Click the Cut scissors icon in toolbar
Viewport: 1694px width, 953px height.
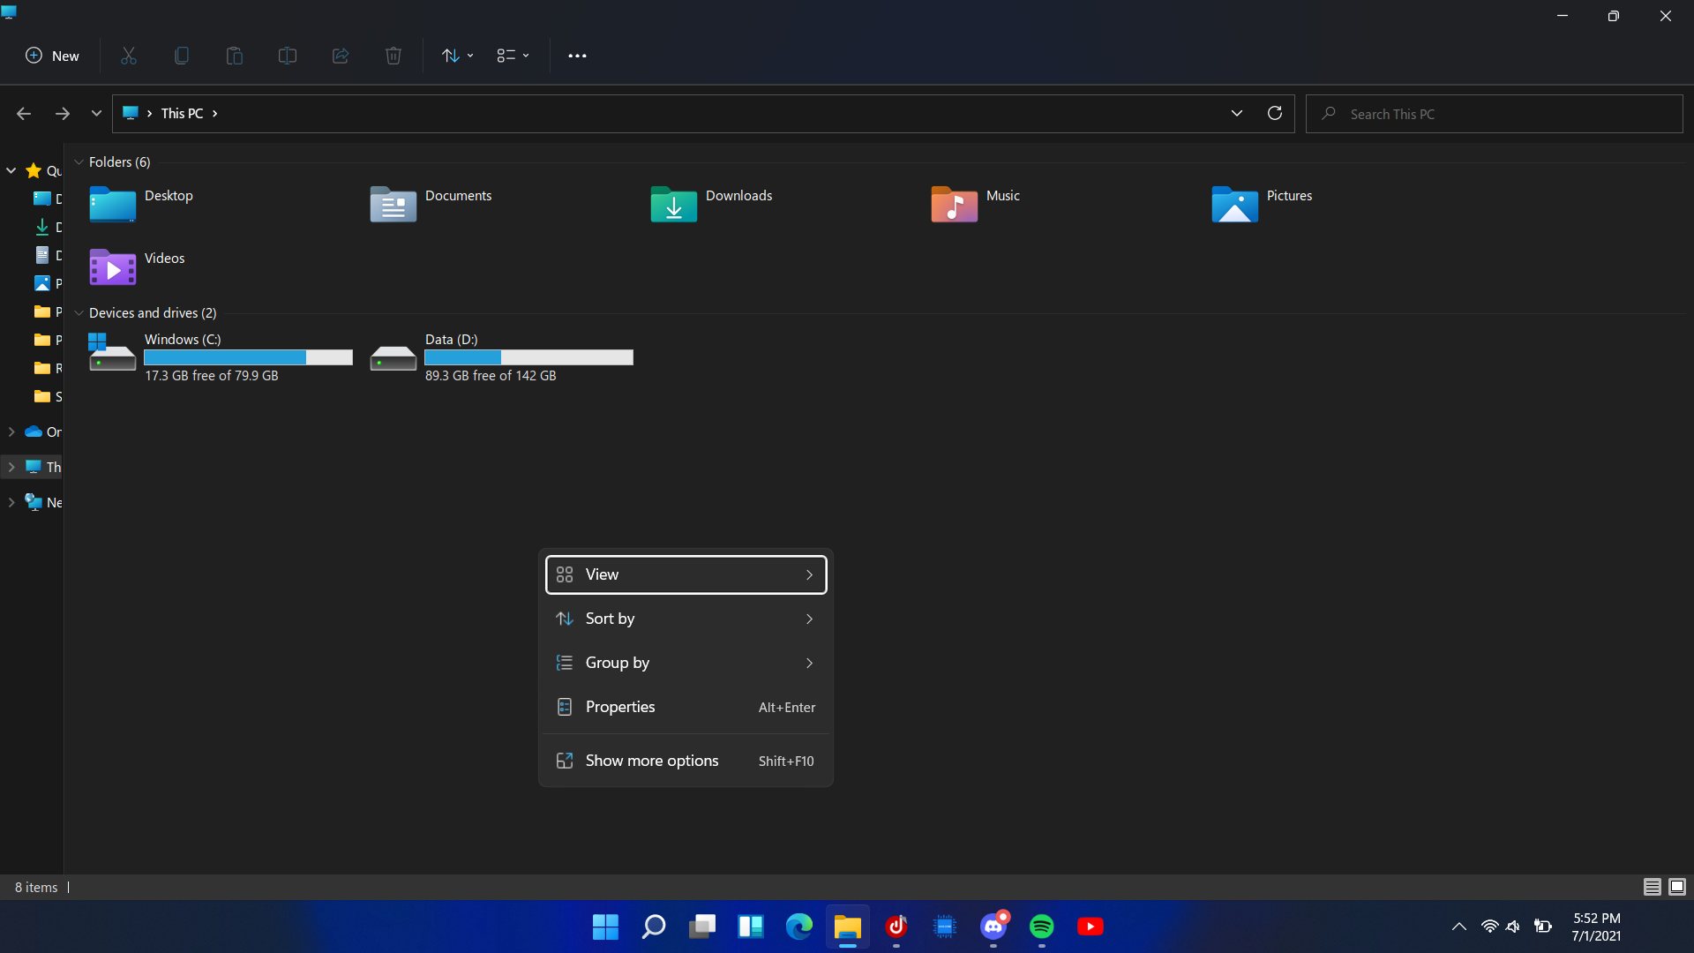(129, 56)
